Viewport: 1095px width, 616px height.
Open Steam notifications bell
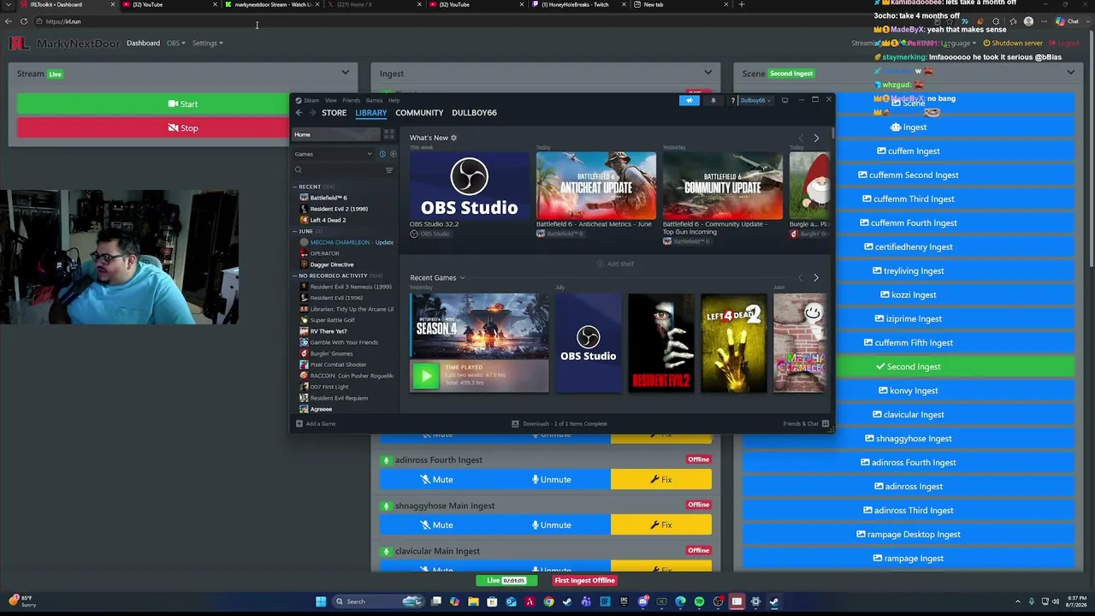[x=713, y=100]
